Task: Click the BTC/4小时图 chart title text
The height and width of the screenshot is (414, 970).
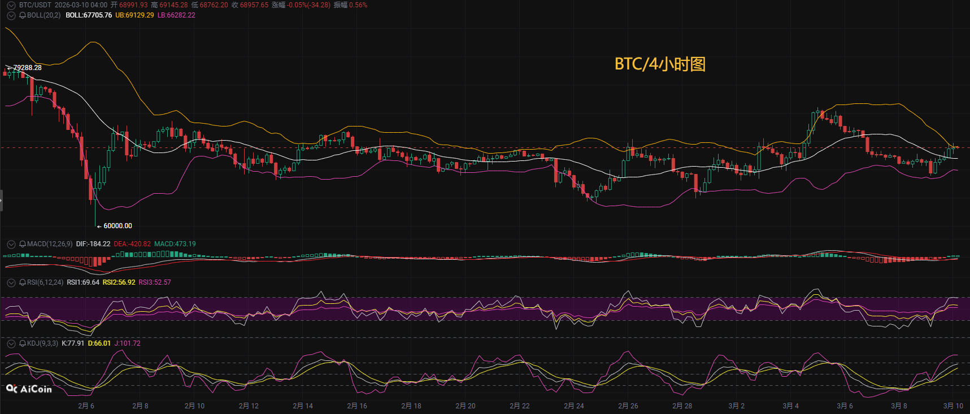Action: pyautogui.click(x=660, y=64)
